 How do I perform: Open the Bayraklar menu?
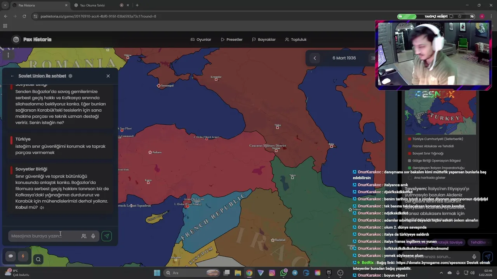(264, 40)
